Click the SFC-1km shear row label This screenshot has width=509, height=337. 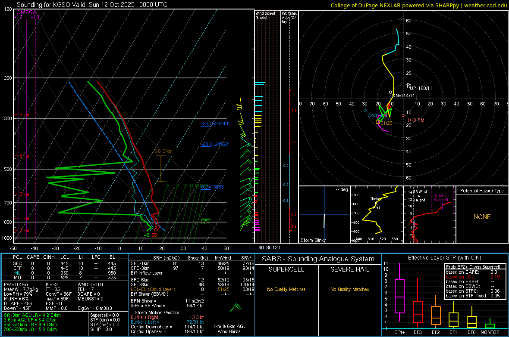140,263
